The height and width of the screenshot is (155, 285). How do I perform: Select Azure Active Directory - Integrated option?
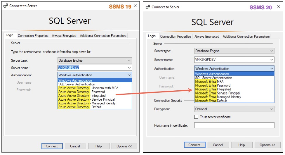[x=95, y=96]
